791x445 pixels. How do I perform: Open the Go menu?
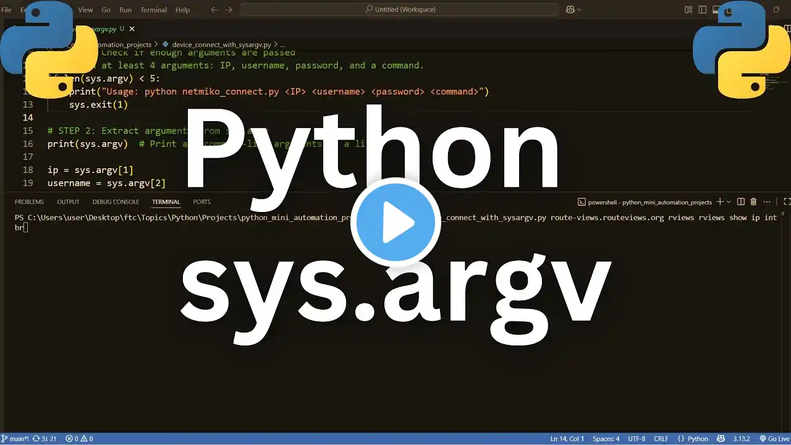point(106,10)
